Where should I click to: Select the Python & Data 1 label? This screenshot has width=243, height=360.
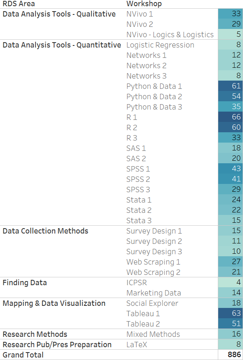154,86
